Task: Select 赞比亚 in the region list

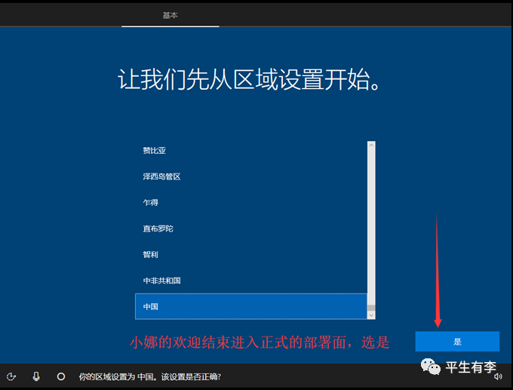Action: click(251, 151)
